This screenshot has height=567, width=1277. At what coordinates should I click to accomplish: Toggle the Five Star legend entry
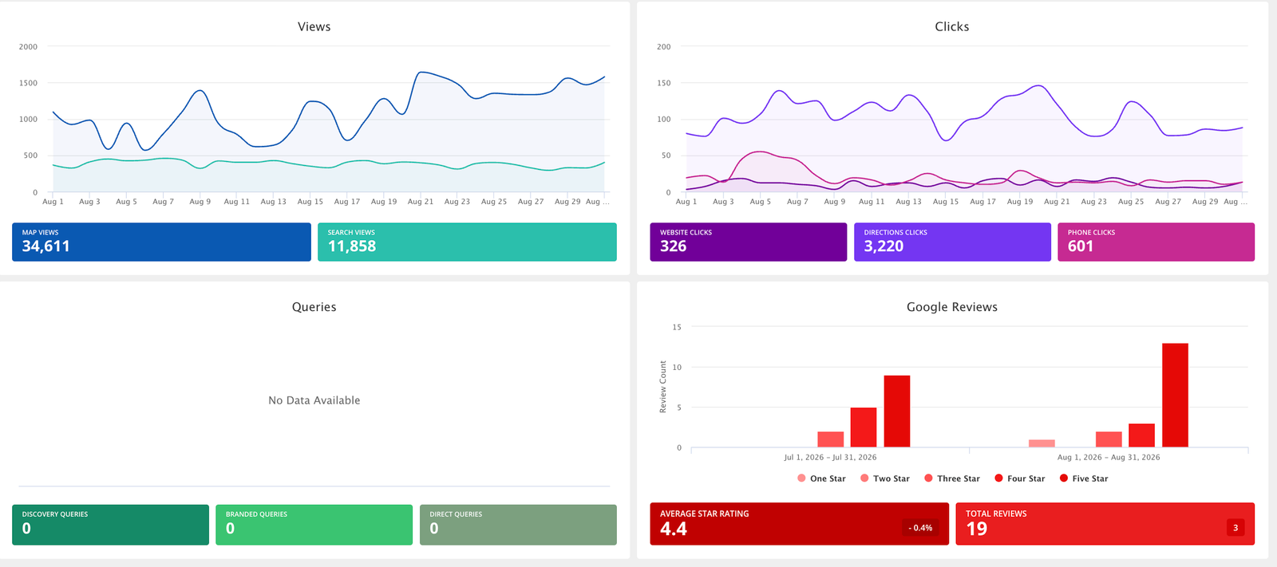point(1084,478)
